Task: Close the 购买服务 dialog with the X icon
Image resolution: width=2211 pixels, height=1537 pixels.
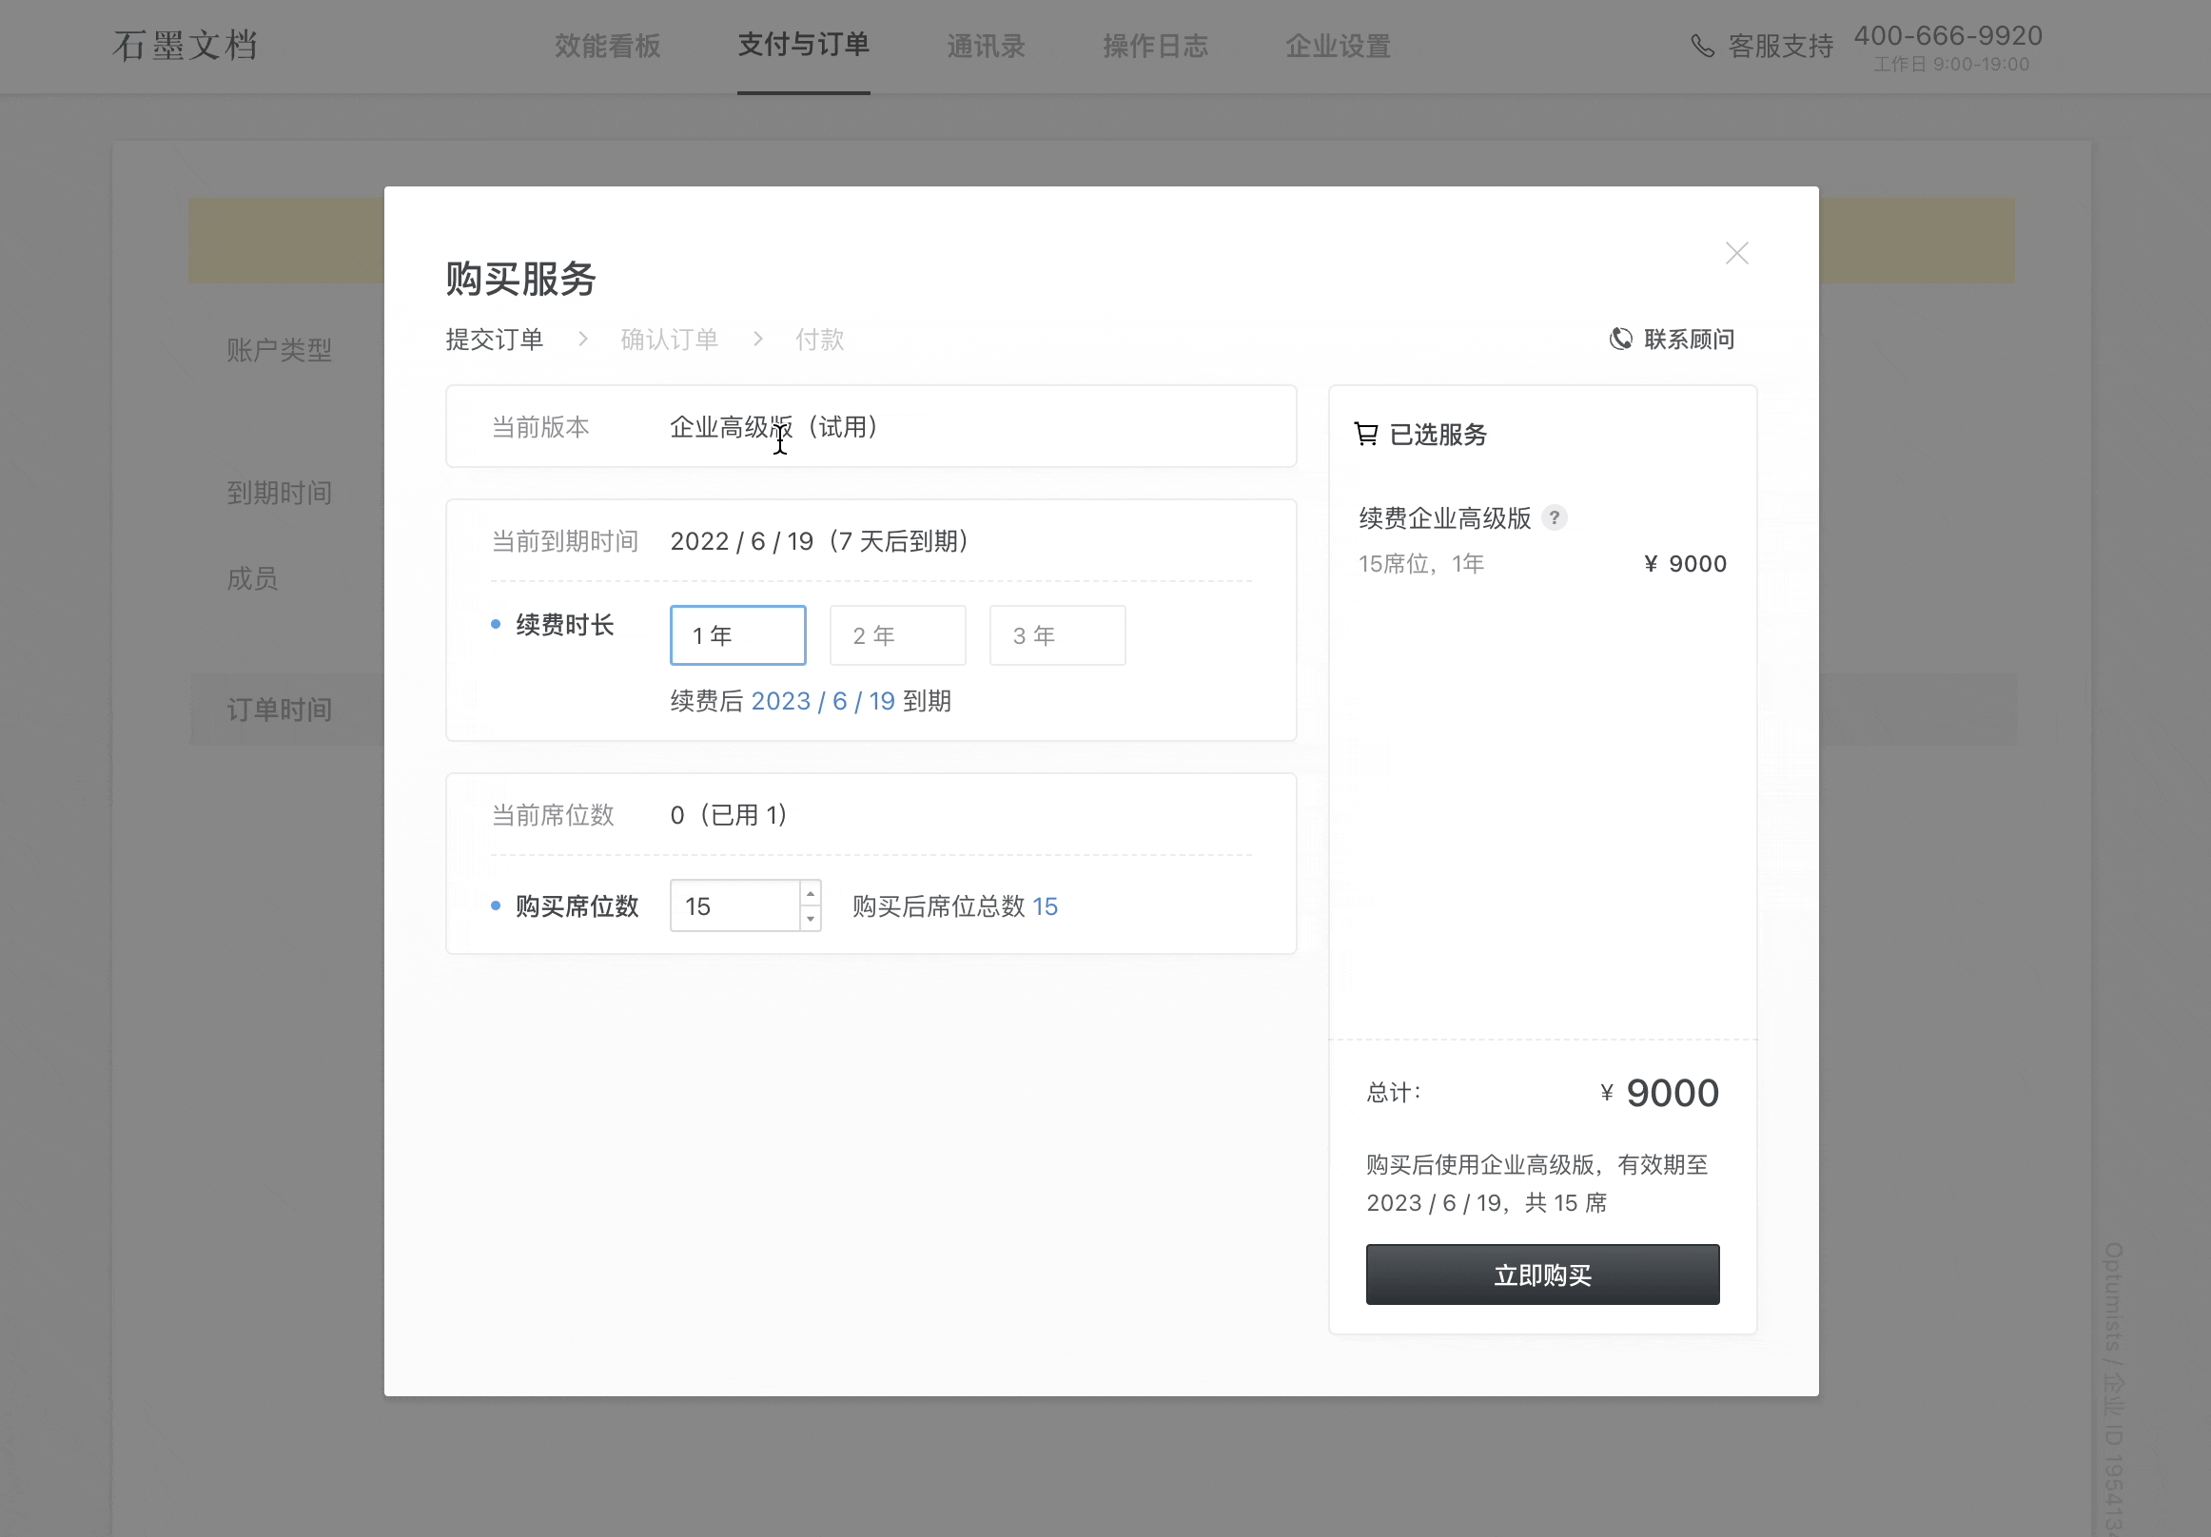Action: pos(1736,253)
